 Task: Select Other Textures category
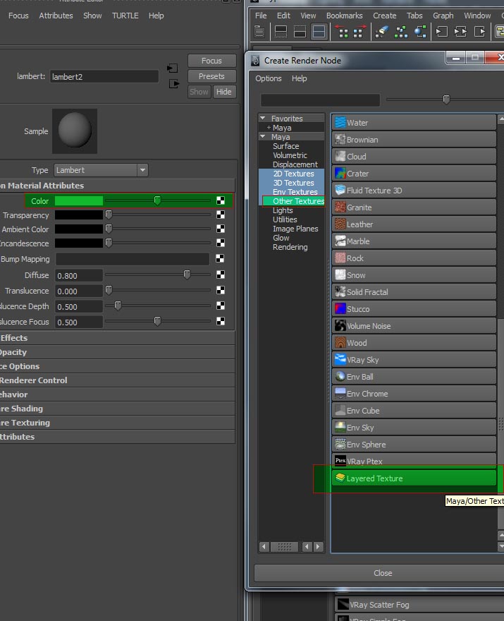[299, 201]
